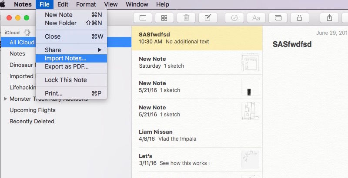
Task: Open the Help menu
Action: 162,4
